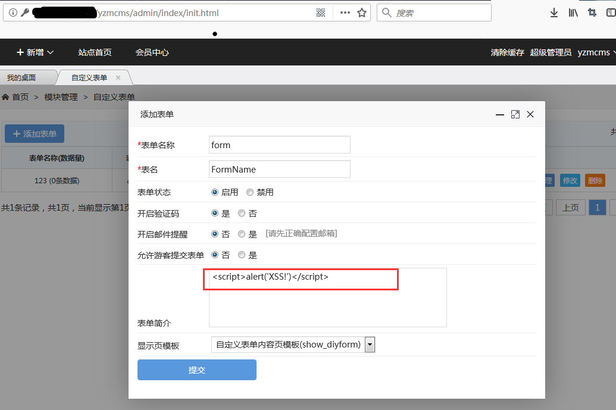Bookmark this page with the star icon
The width and height of the screenshot is (616, 410).
(x=362, y=12)
